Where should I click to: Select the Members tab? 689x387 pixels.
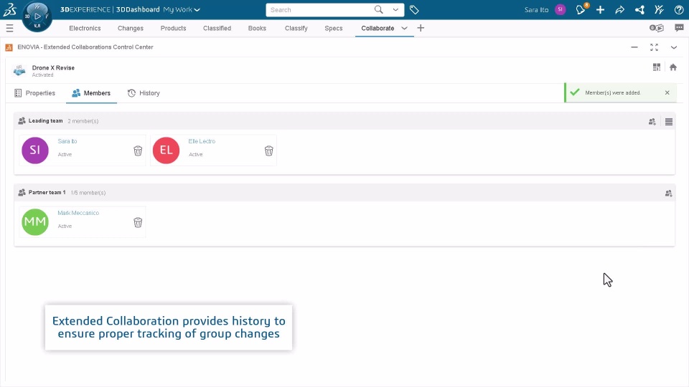(91, 93)
